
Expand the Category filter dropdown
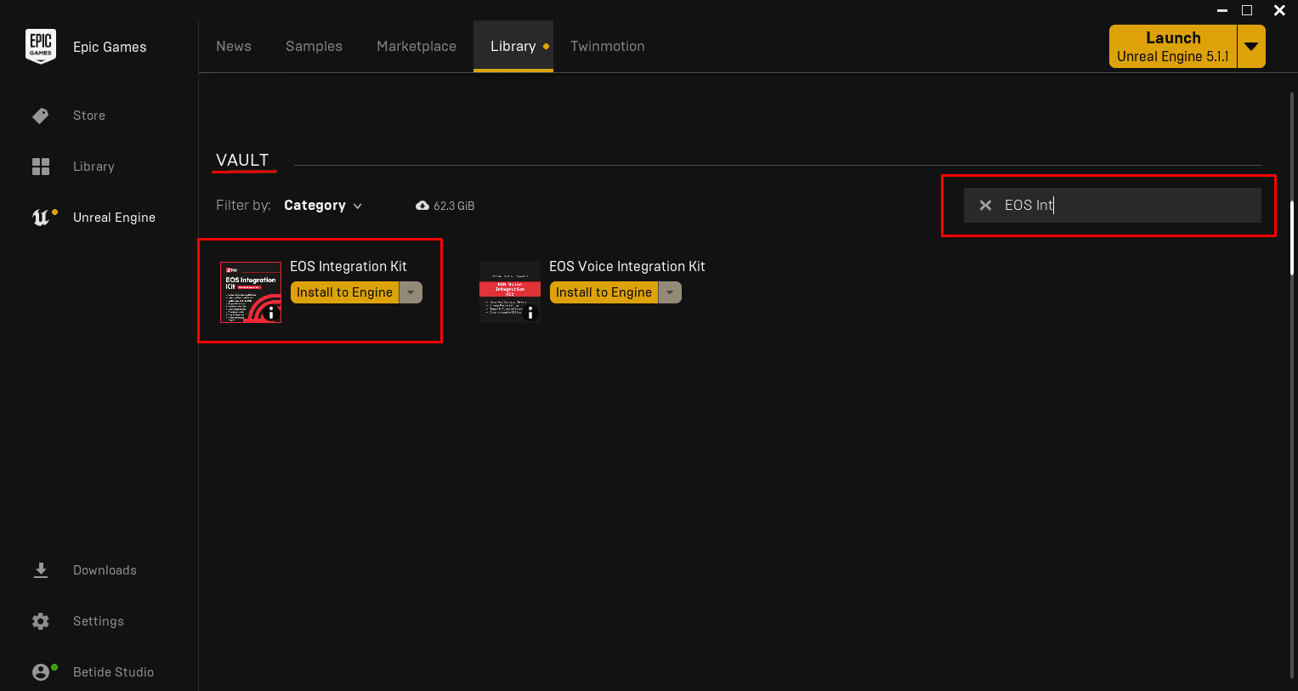point(323,206)
